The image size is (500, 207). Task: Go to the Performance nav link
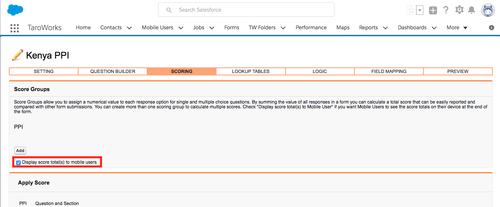(x=311, y=28)
